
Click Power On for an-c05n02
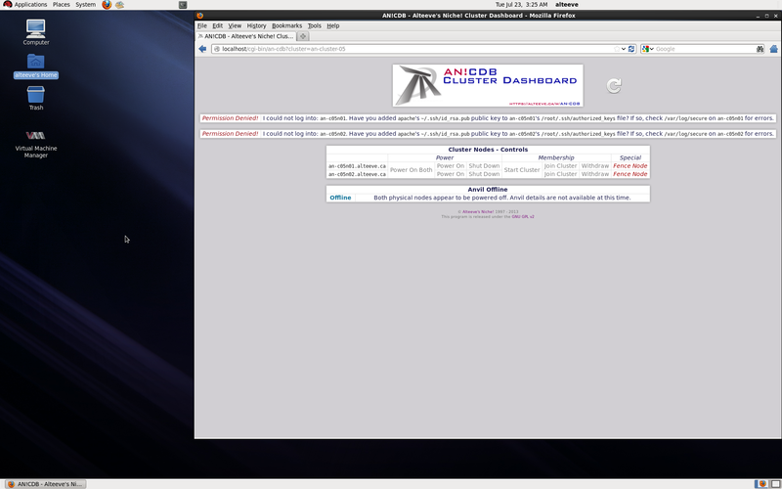coord(451,174)
